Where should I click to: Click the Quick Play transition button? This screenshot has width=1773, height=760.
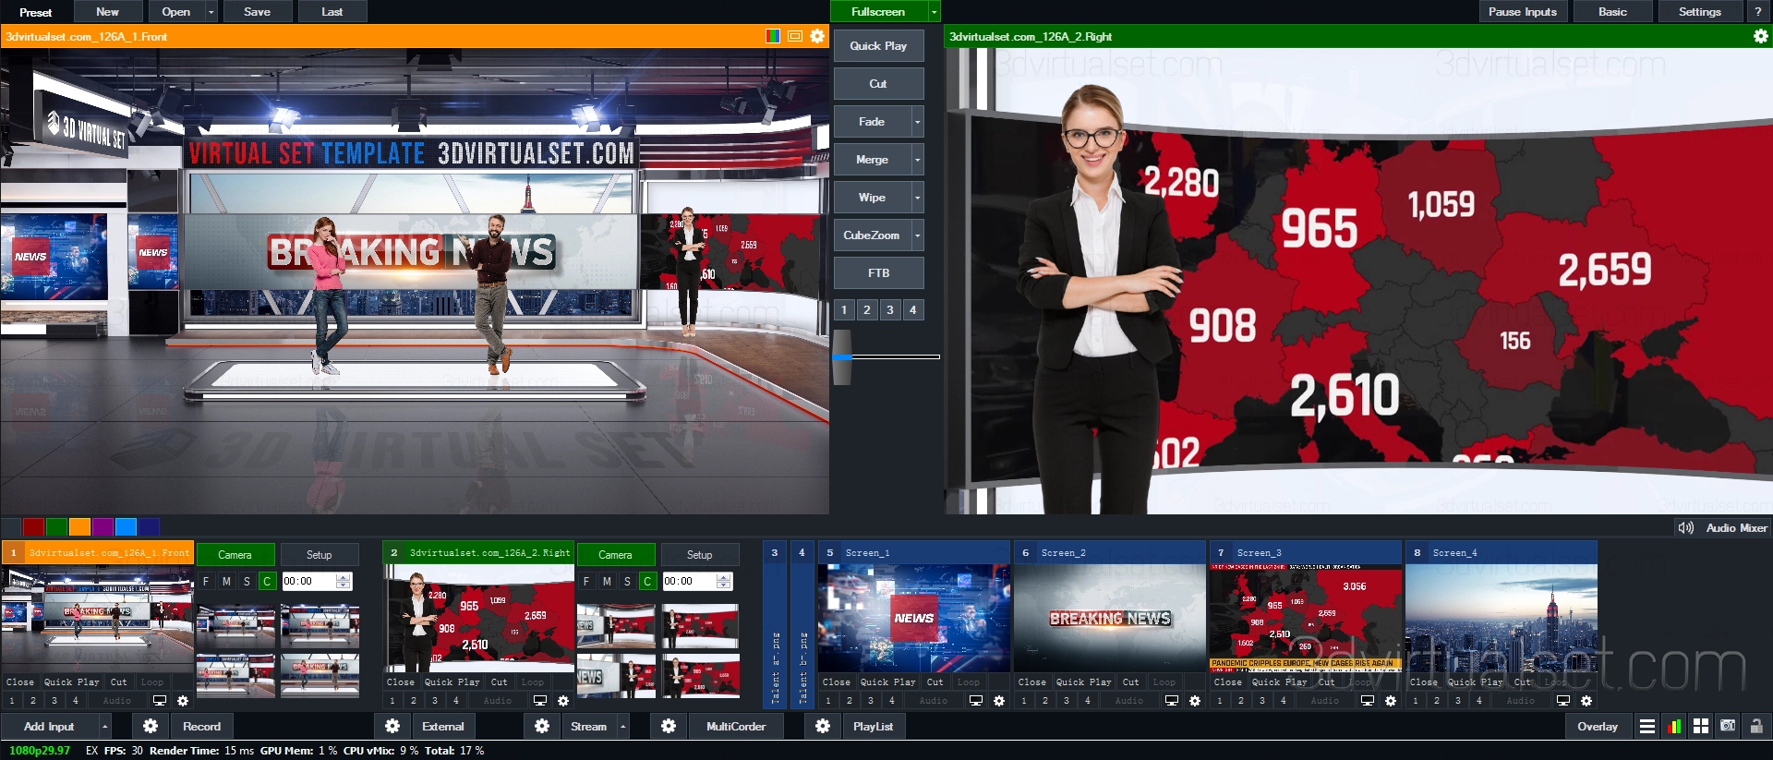pos(878,46)
